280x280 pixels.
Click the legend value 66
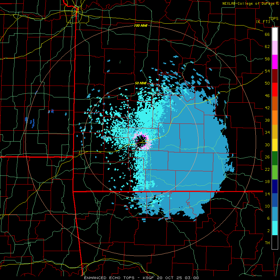pyautogui.click(x=267, y=34)
